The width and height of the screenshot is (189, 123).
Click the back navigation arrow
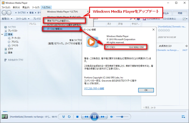pyautogui.click(x=5, y=13)
